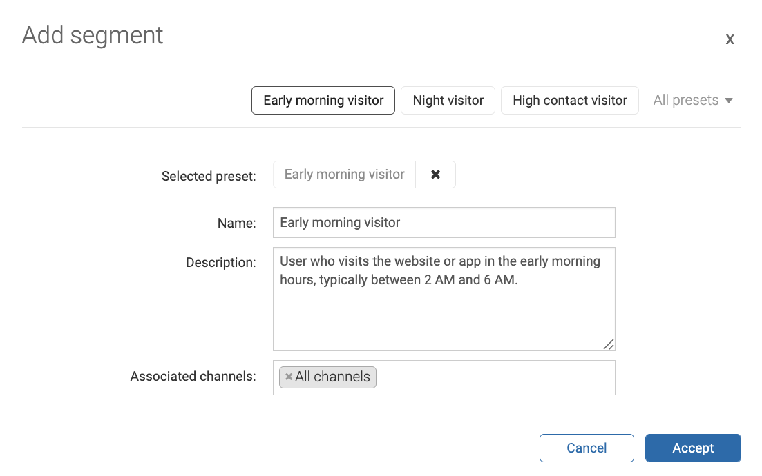Click inside the Description text area
762x476 pixels.
point(444,297)
